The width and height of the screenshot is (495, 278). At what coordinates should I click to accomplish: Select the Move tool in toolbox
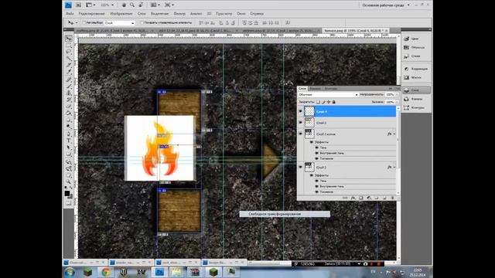[69, 39]
